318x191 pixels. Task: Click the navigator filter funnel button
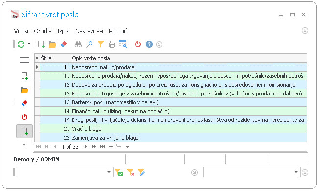(x=127, y=147)
